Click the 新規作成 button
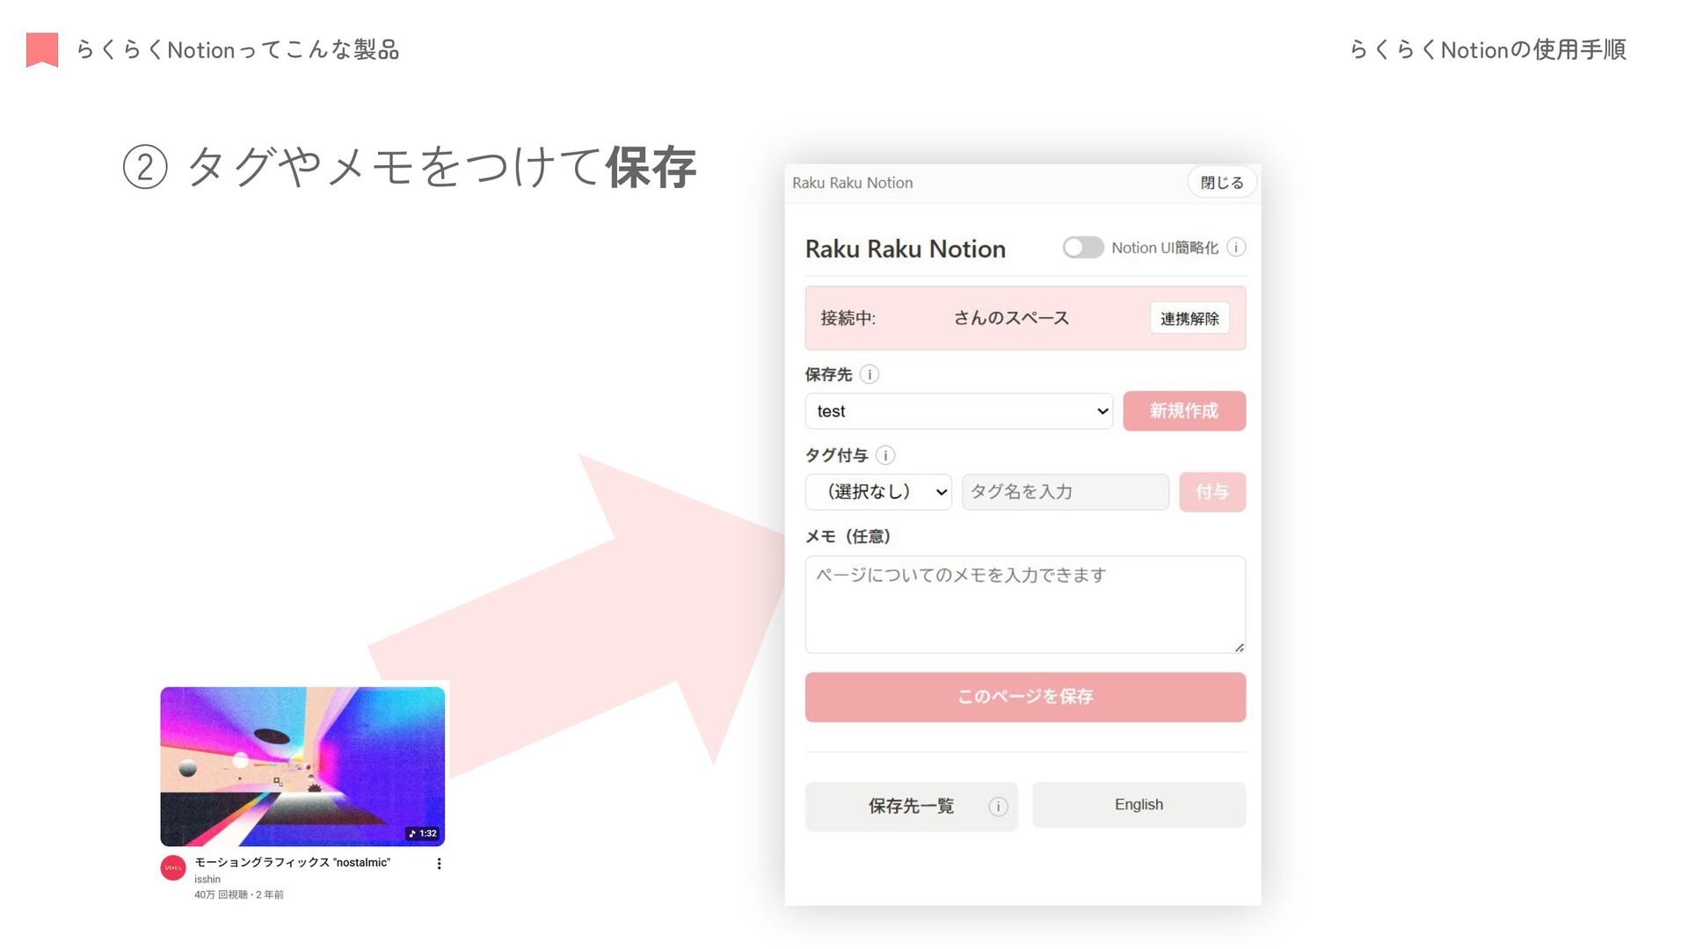The image size is (1688, 949). pos(1183,411)
